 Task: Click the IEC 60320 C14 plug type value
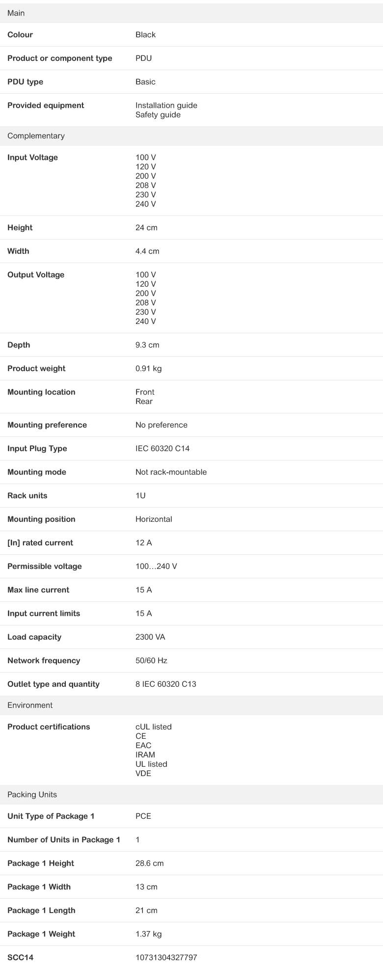162,449
